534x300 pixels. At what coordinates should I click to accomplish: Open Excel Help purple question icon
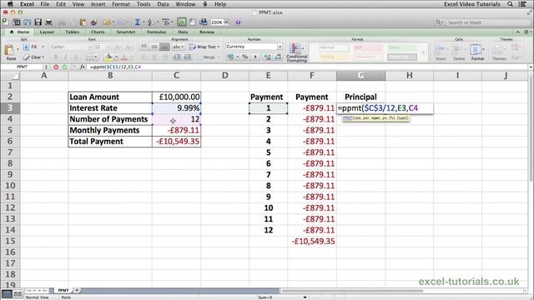click(238, 22)
